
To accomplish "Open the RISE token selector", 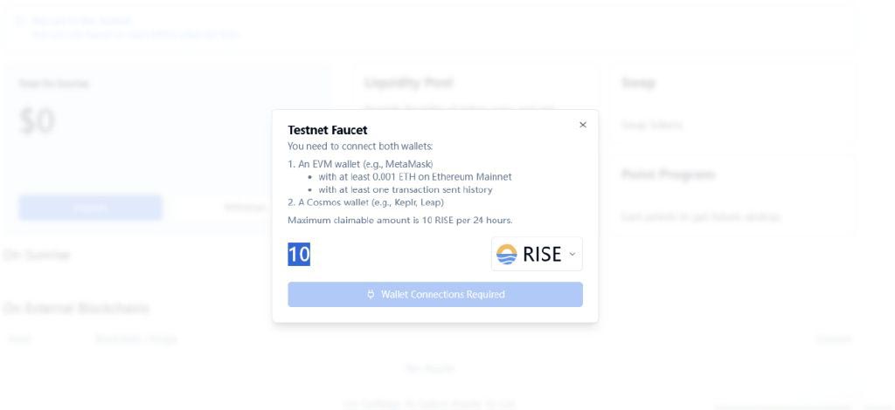I will (x=537, y=254).
